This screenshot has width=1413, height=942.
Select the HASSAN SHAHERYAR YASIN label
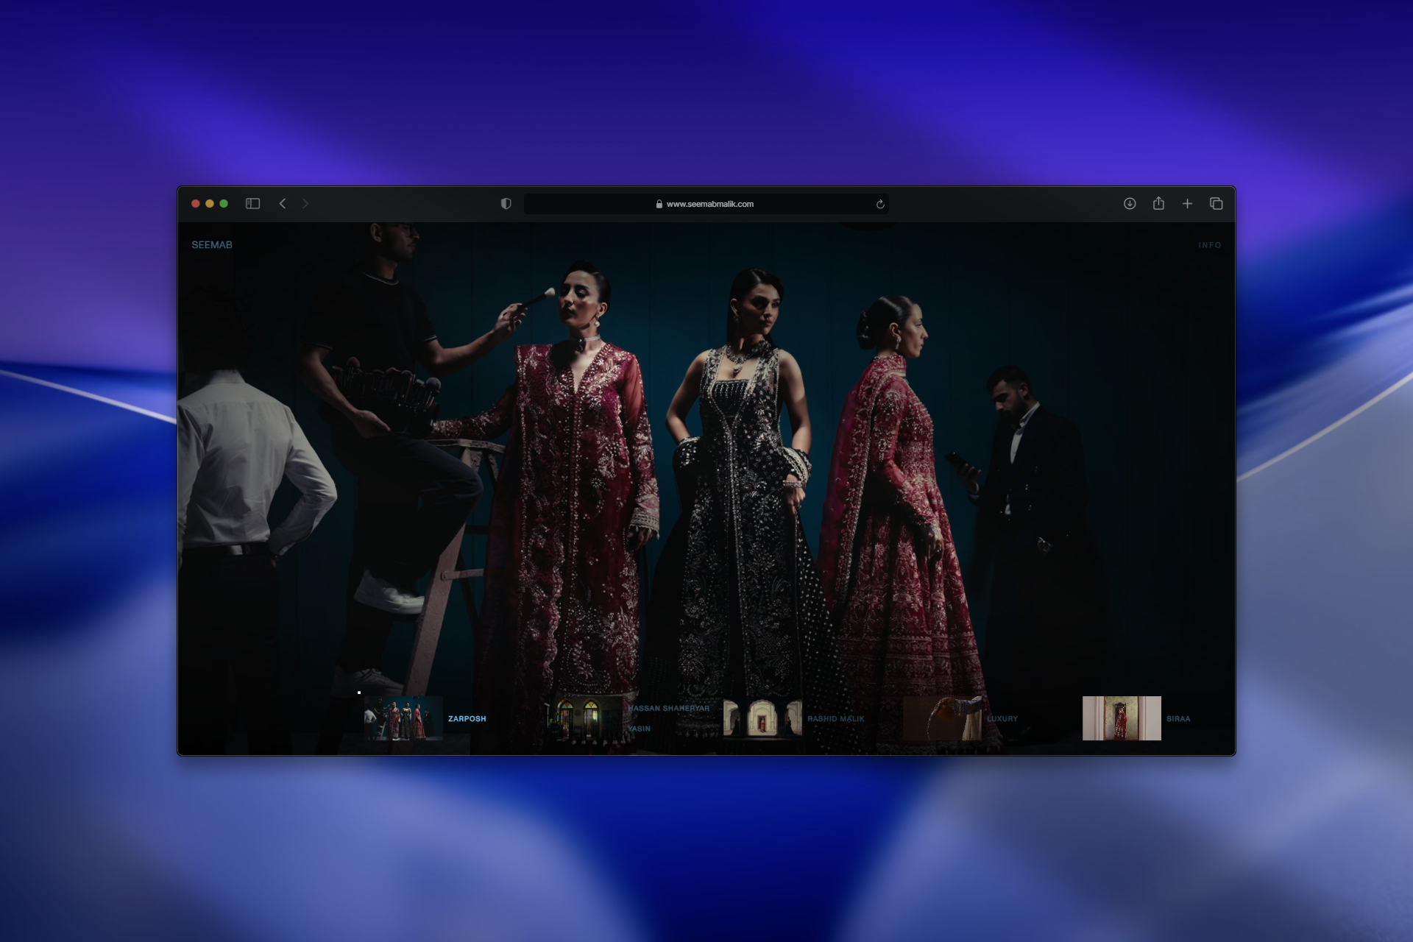tap(668, 709)
